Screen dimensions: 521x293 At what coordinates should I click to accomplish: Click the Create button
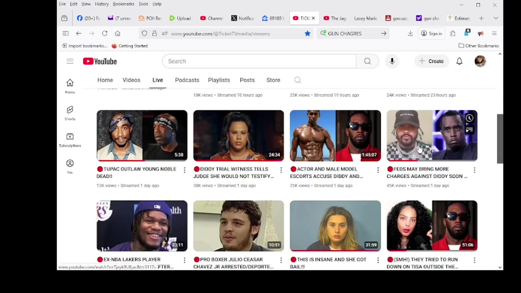(431, 61)
